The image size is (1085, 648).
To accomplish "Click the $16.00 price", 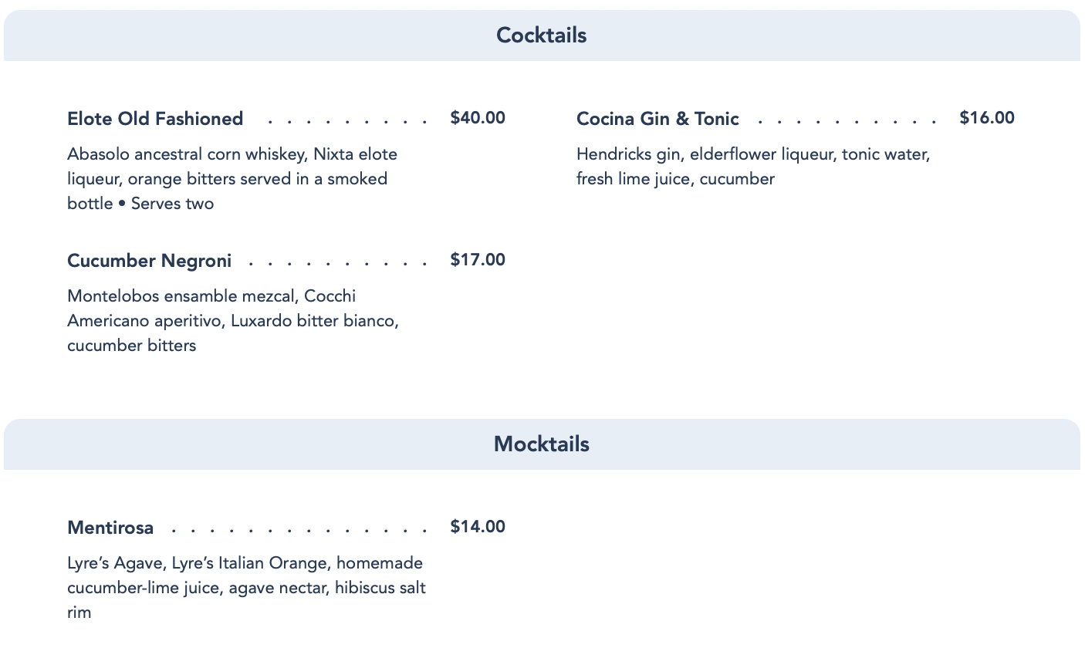I will [987, 118].
